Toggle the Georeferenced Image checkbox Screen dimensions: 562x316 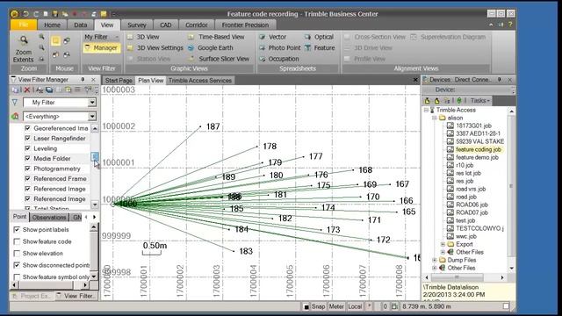pos(27,128)
